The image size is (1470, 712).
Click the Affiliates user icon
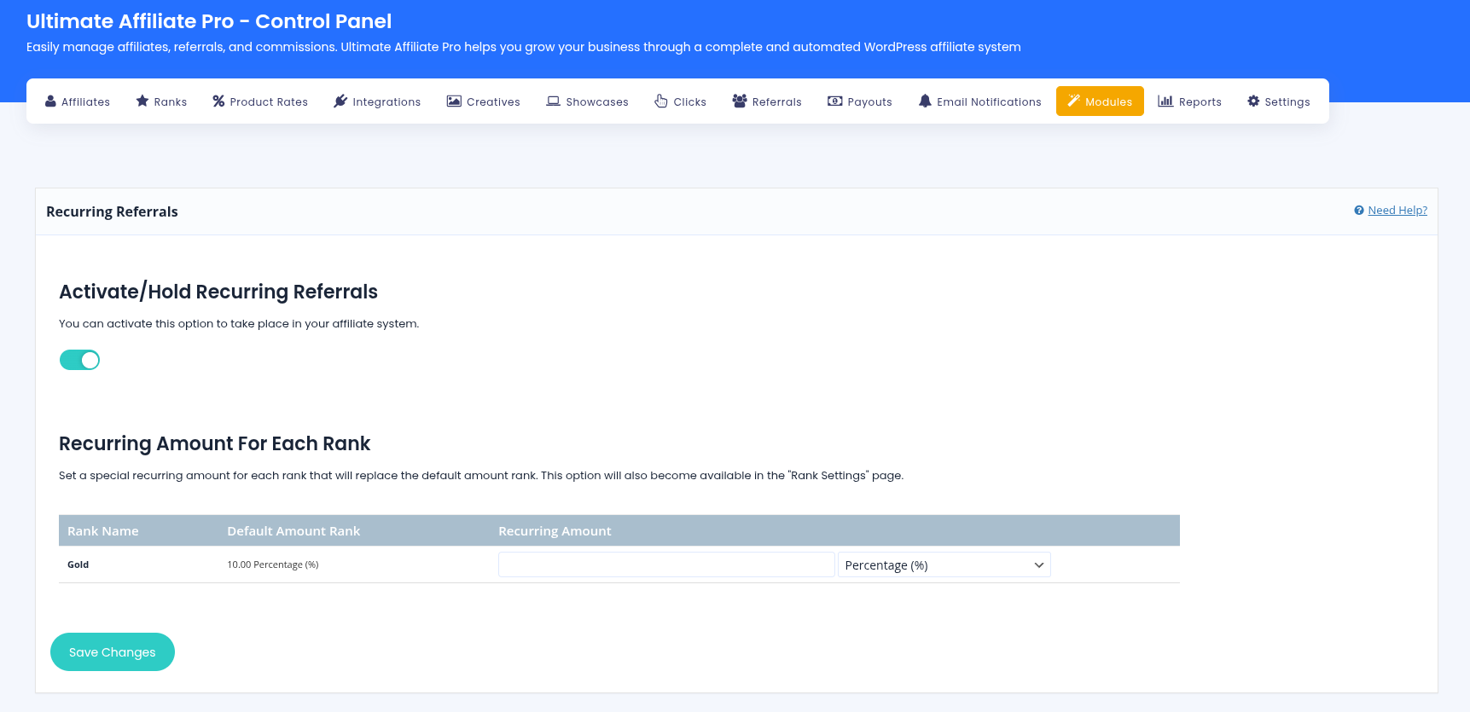(x=50, y=101)
